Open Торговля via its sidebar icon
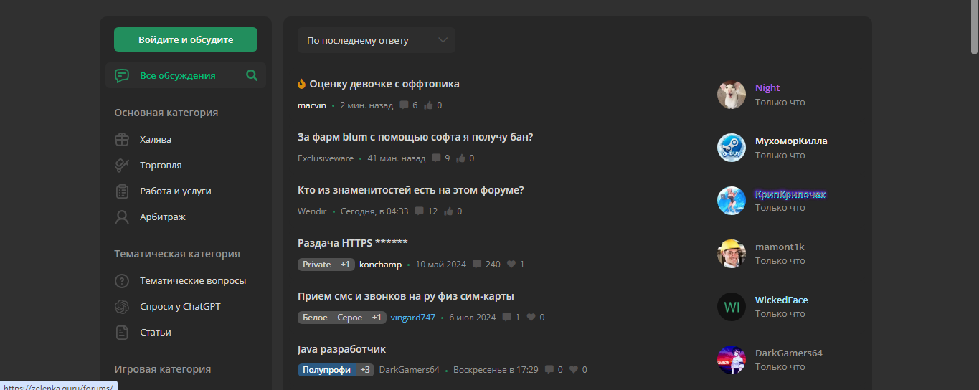The image size is (979, 390). (122, 165)
